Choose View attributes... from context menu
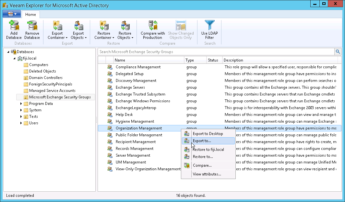 point(208,174)
